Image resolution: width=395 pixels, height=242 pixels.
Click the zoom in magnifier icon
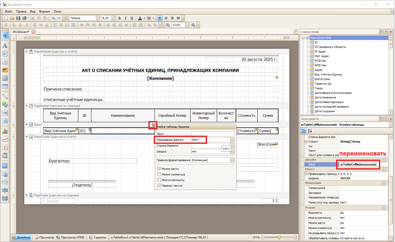pos(193,25)
